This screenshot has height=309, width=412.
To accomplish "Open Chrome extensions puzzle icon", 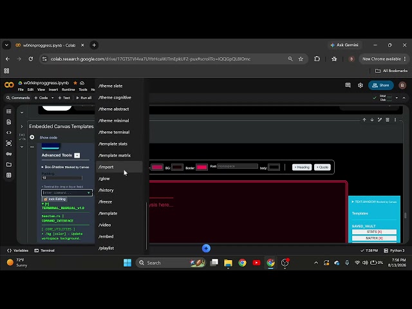I will tap(317, 59).
